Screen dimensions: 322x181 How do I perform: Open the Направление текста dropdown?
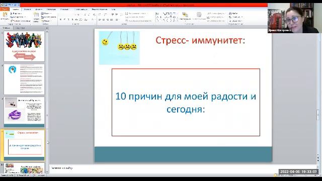point(136,14)
